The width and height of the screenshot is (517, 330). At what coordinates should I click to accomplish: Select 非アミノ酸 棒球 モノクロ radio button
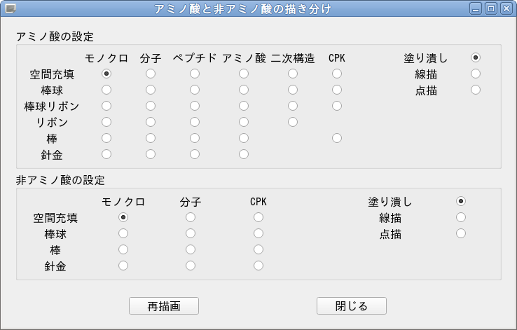click(x=123, y=233)
